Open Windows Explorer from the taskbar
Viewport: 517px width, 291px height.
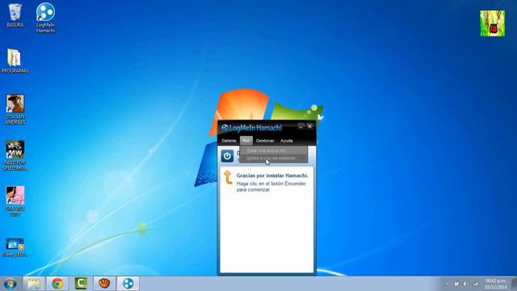tap(33, 284)
